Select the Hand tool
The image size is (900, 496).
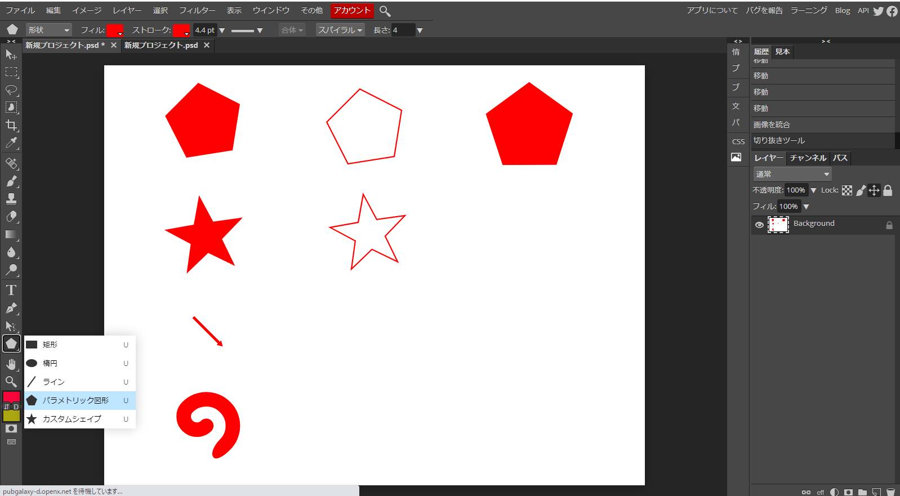coord(11,364)
